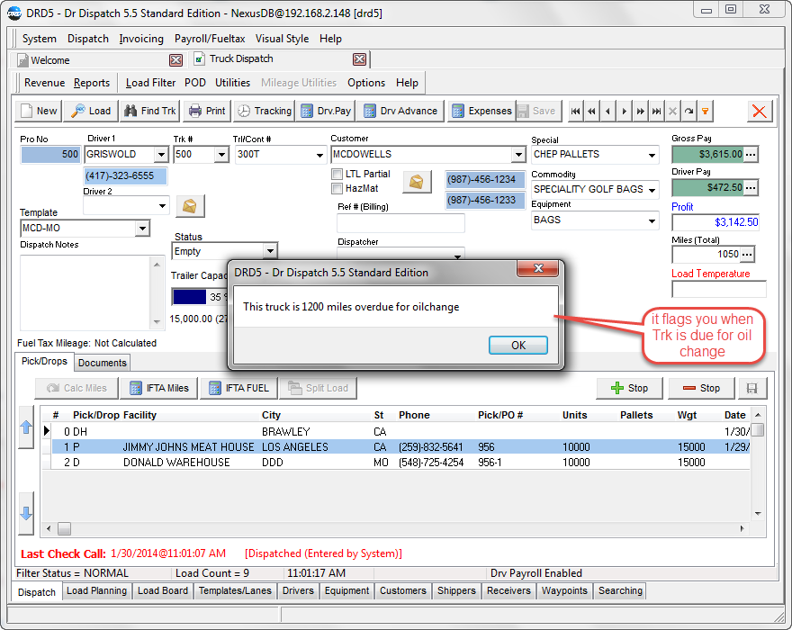
Task: Expand the Trk # dropdown
Action: 221,154
